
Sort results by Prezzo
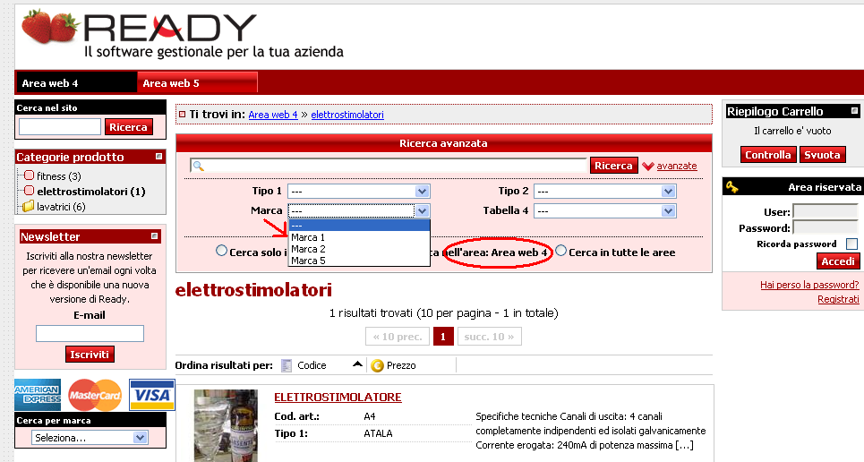401,365
